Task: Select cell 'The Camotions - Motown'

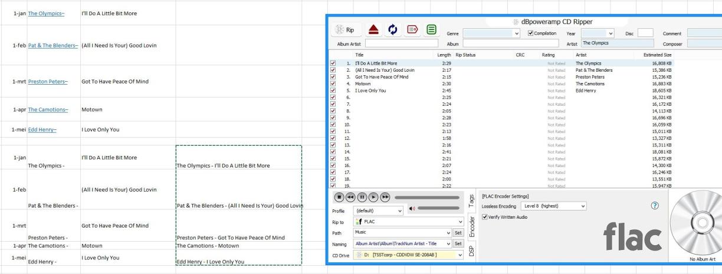Action: pyautogui.click(x=239, y=246)
